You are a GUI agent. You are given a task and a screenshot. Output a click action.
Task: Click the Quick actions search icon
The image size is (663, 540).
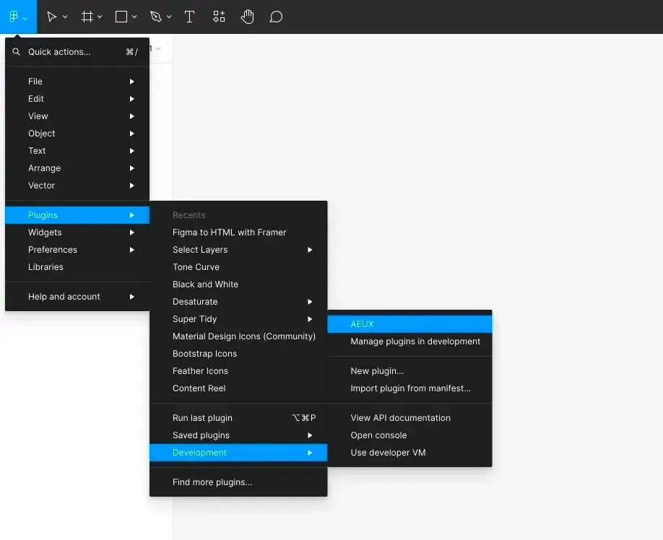coord(16,51)
